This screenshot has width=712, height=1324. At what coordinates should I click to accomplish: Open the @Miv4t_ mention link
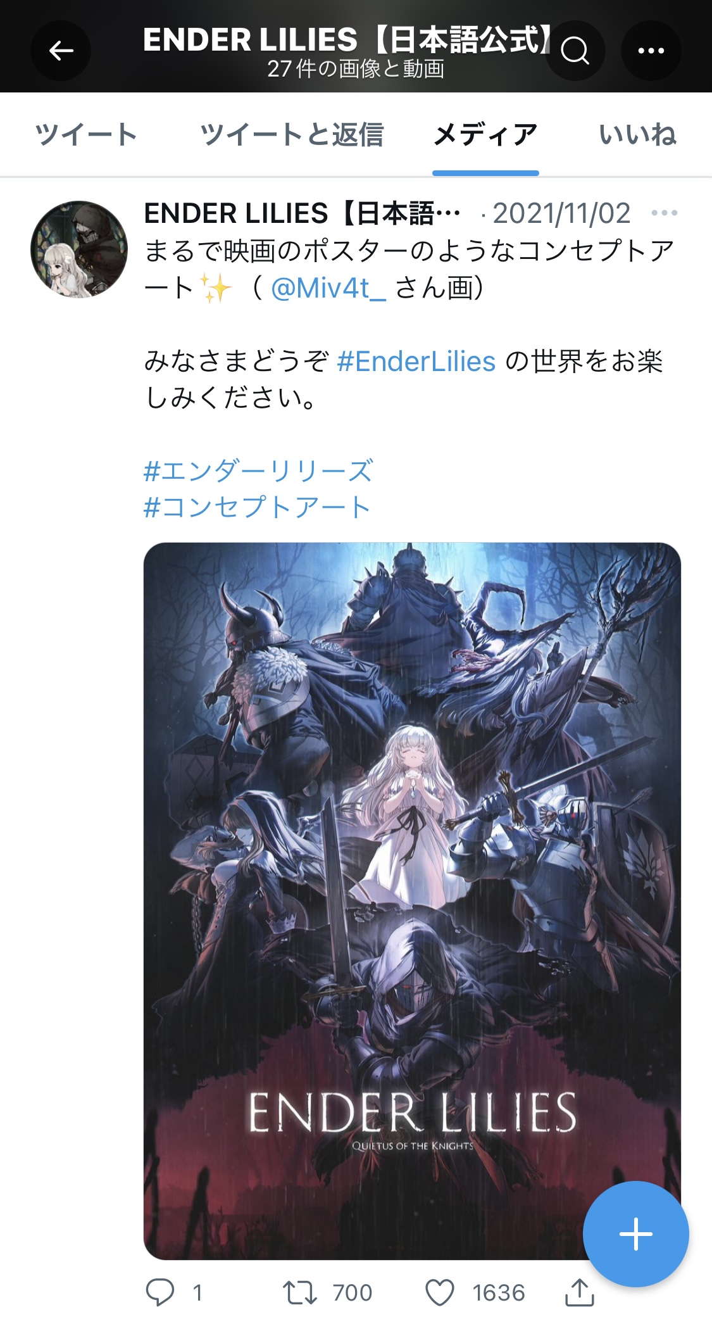click(328, 288)
